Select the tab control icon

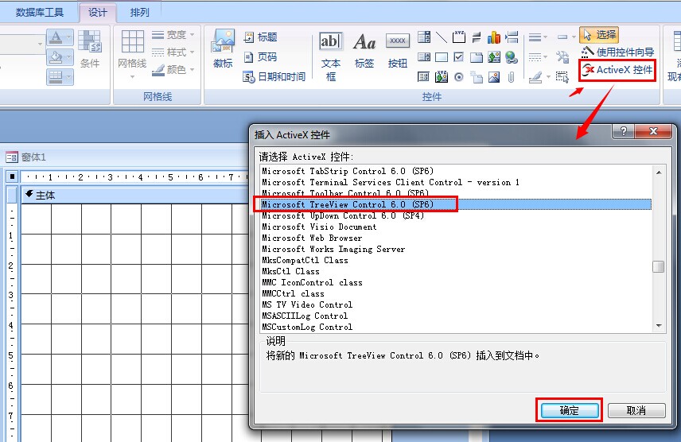[477, 57]
